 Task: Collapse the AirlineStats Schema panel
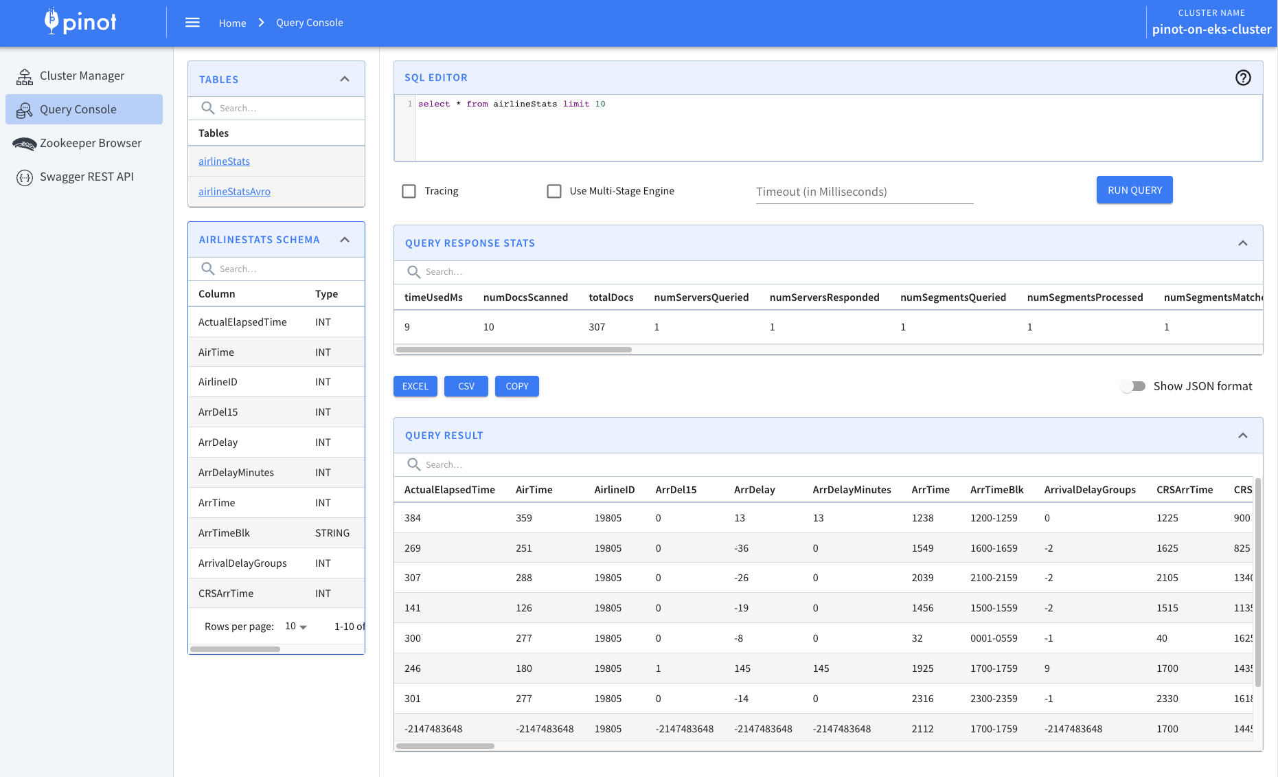point(345,239)
